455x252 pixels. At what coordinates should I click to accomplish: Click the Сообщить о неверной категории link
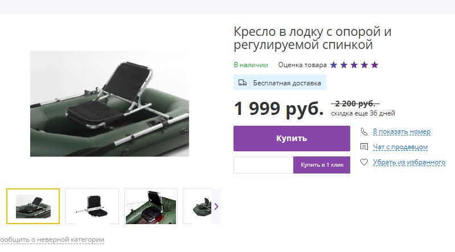click(52, 240)
